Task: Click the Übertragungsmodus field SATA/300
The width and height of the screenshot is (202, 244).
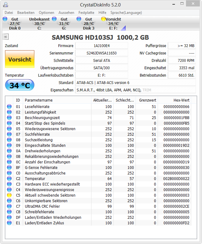Action: [102, 68]
